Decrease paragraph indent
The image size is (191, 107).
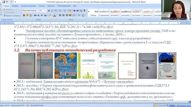click(x=74, y=11)
